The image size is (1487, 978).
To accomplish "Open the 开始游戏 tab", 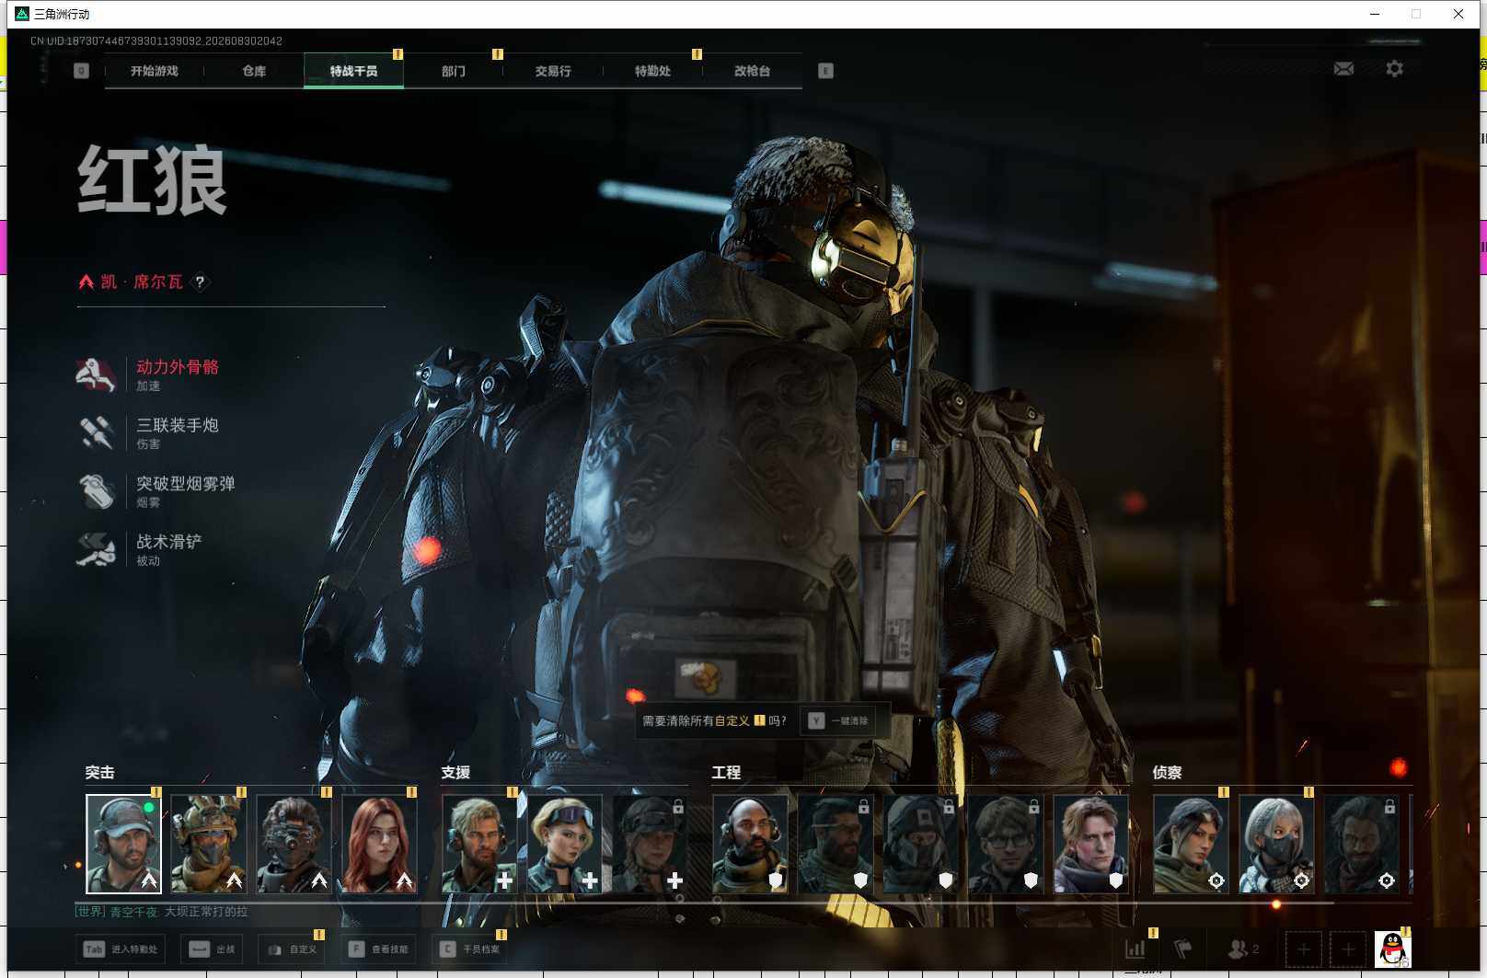I will (x=155, y=71).
